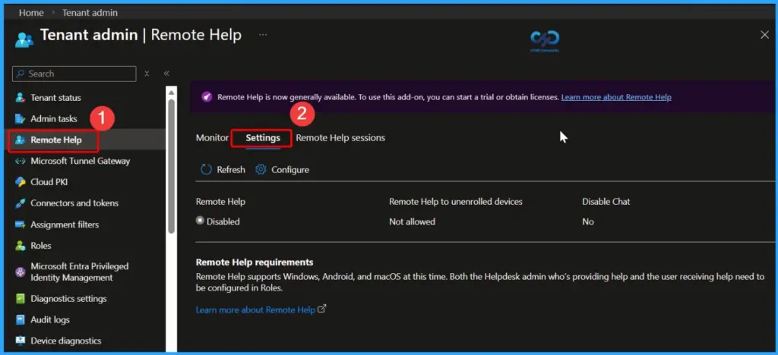Click the sidebar scrollbar up arrow
Screen dimensions: 778x355
(171, 93)
